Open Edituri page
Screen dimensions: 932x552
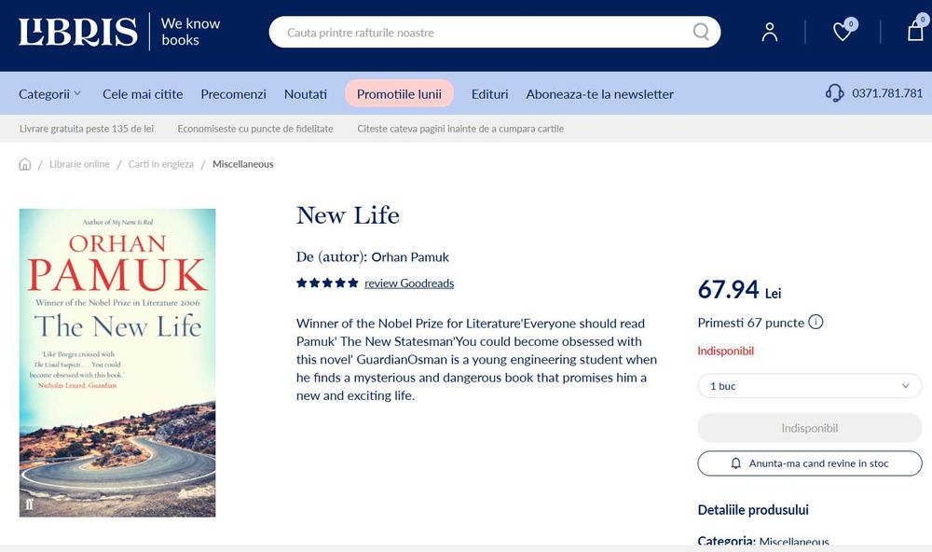tap(490, 94)
